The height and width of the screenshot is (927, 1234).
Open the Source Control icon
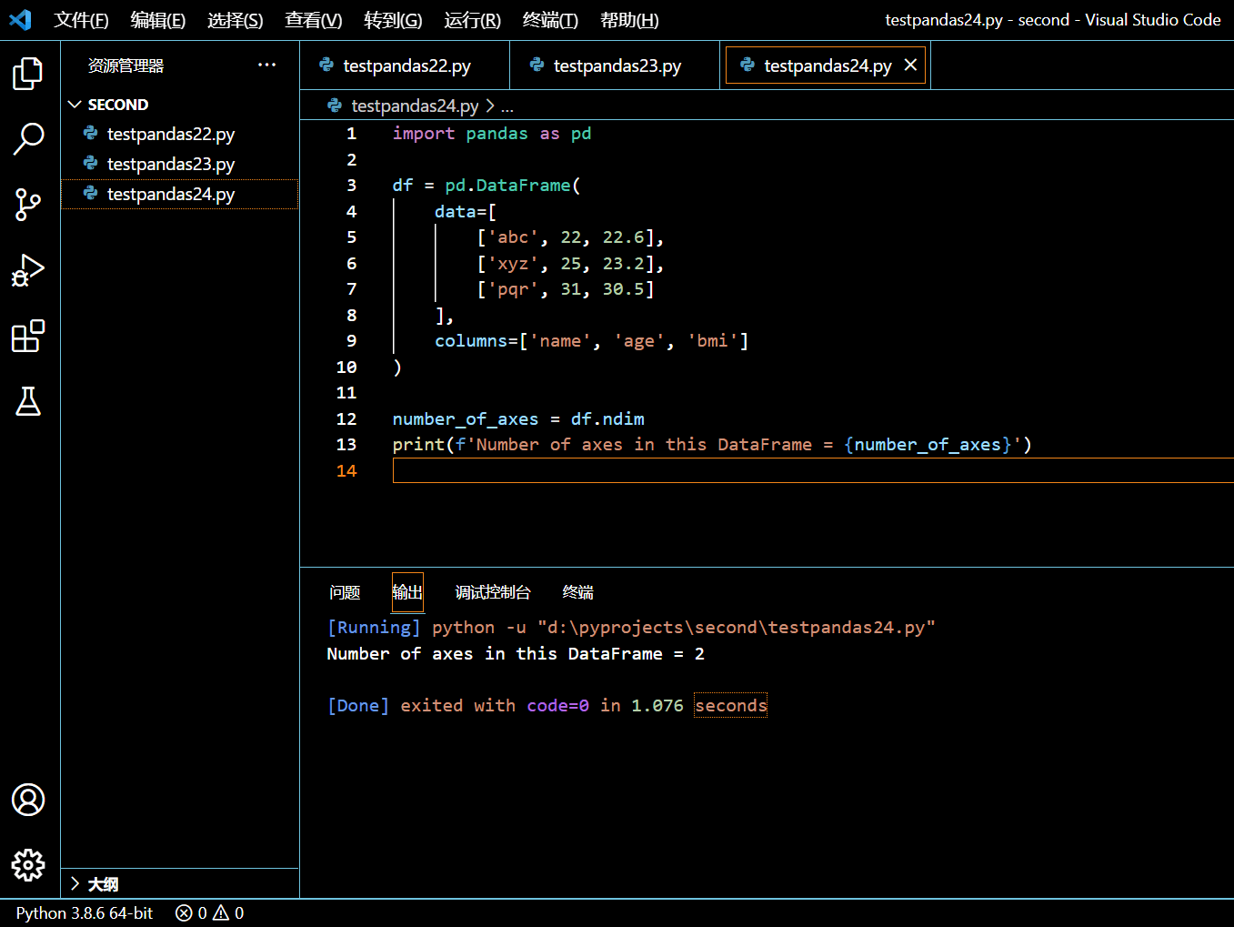coord(28,205)
